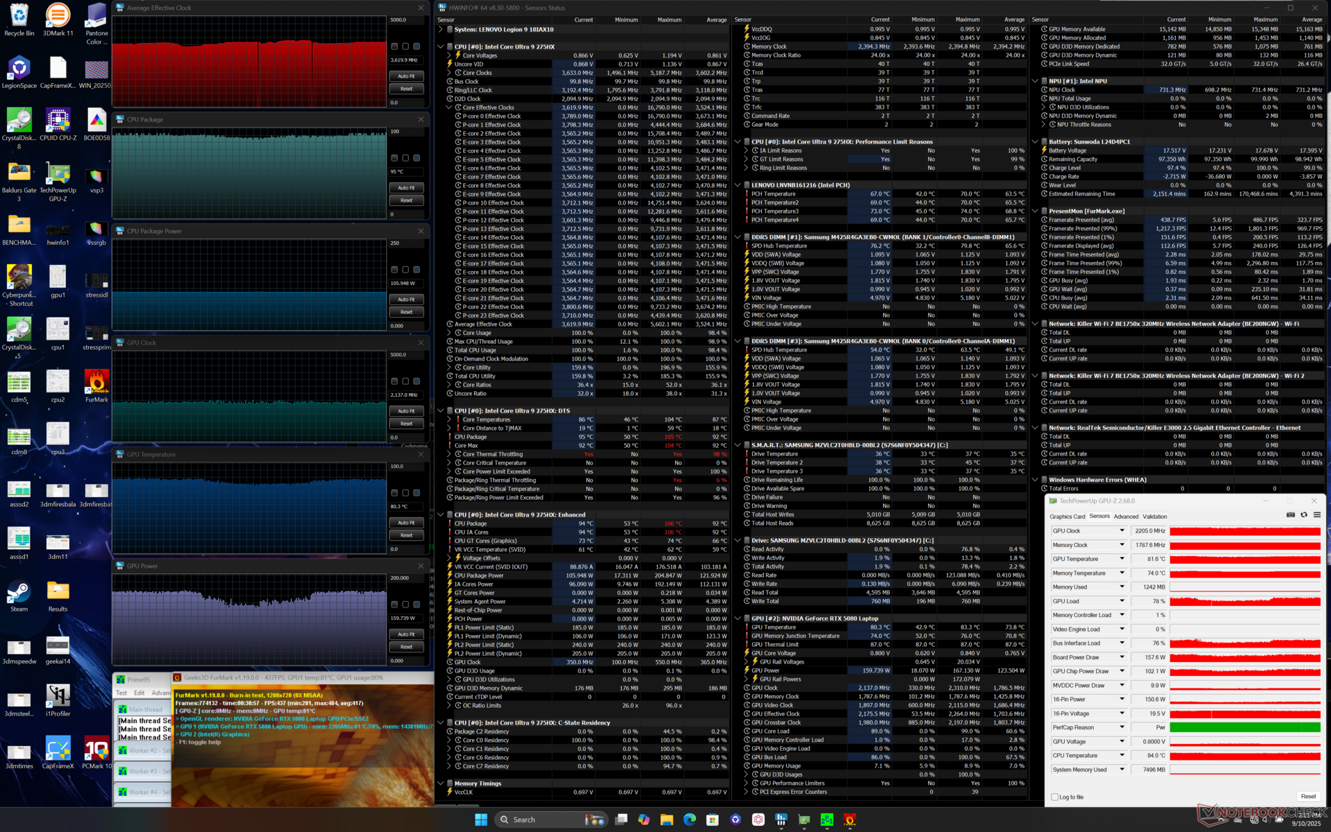1331x832 pixels.
Task: Collapse Core Effective Clocks tree node
Action: (449, 107)
